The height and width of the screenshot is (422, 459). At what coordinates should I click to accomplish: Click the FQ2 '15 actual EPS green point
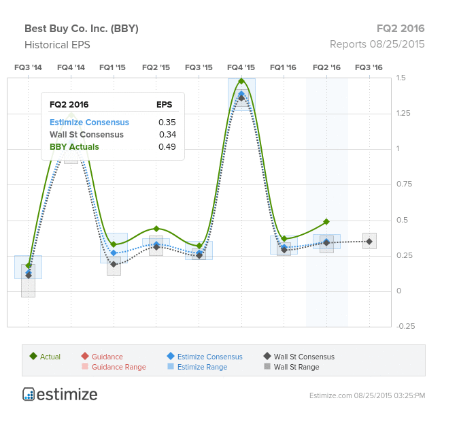[156, 229]
